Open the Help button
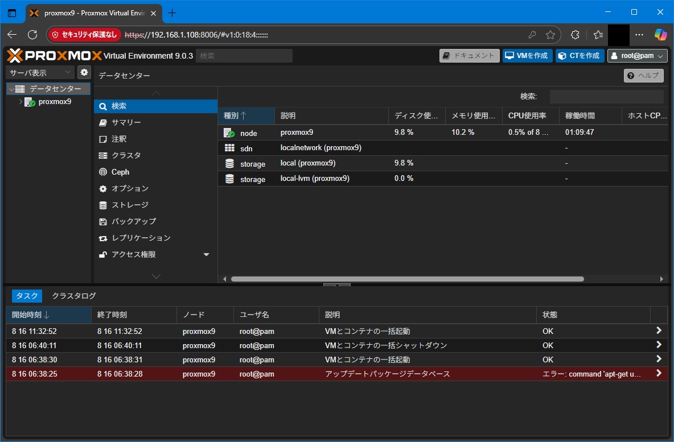The image size is (674, 442). (643, 76)
